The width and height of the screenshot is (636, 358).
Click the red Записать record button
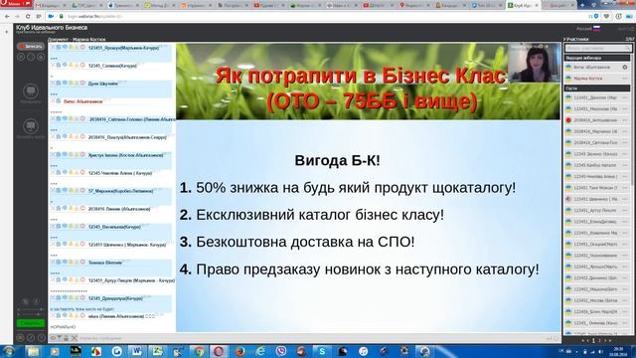31,47
